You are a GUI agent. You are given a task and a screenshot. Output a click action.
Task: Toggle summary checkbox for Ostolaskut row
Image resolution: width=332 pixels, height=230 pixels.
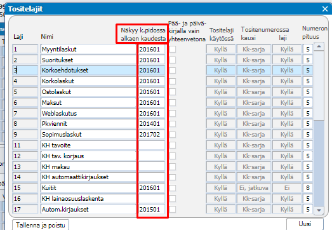tap(173, 91)
